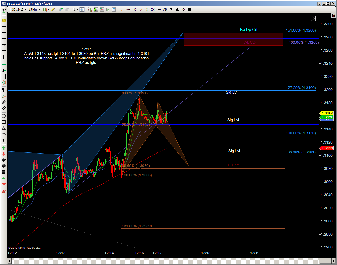Click the horizontal scrollbar left arrow

(10, 261)
